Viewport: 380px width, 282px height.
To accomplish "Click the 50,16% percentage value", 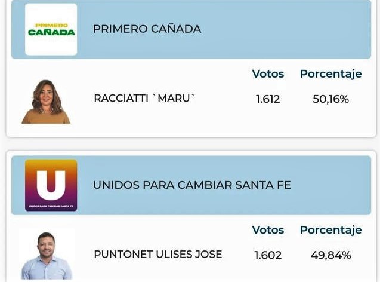I will click(x=330, y=99).
